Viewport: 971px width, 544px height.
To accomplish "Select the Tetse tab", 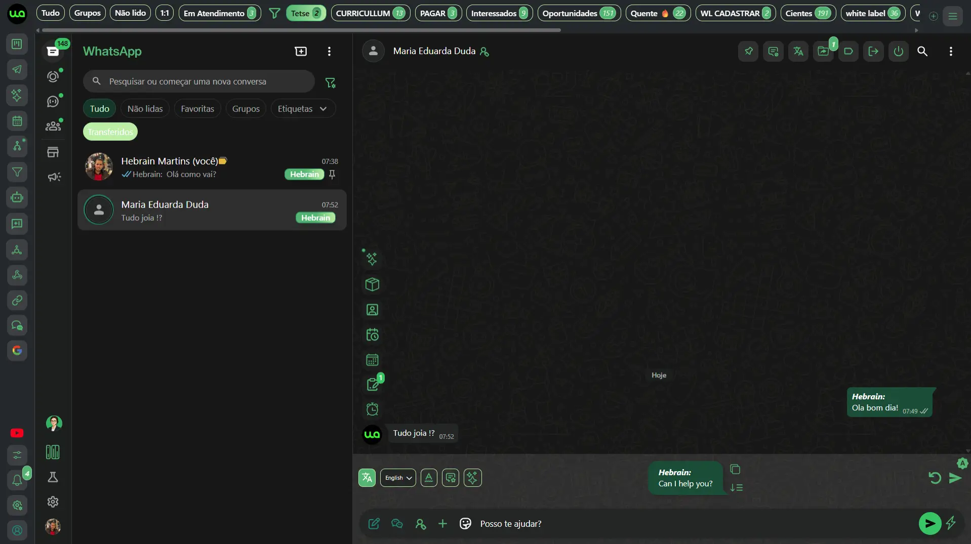I will point(306,13).
